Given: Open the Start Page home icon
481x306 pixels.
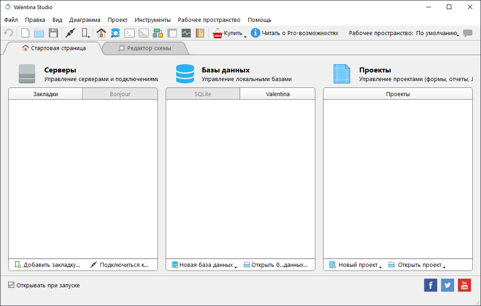Looking at the screenshot, I should tap(101, 33).
